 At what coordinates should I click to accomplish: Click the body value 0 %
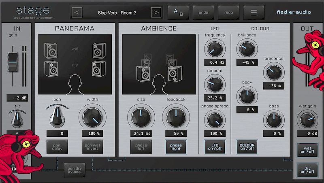(247, 110)
